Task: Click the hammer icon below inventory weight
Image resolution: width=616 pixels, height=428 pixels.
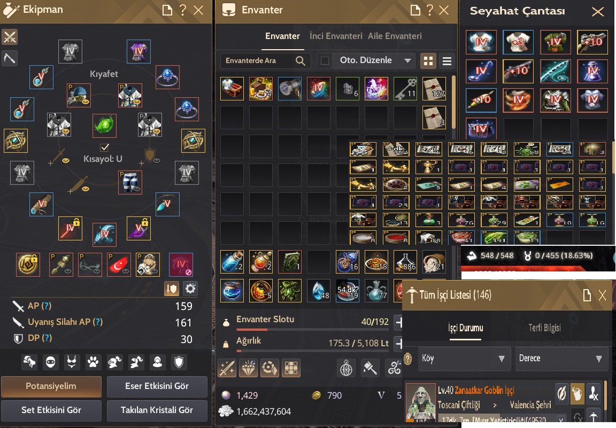Action: 370,368
